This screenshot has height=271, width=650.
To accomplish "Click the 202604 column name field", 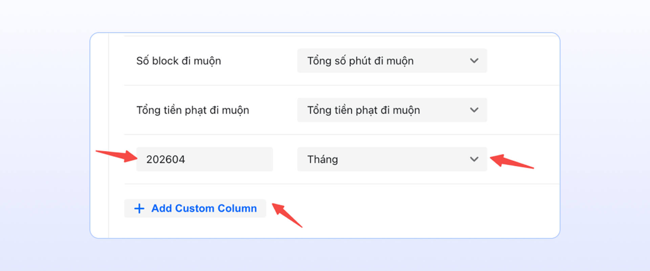I will click(x=204, y=159).
